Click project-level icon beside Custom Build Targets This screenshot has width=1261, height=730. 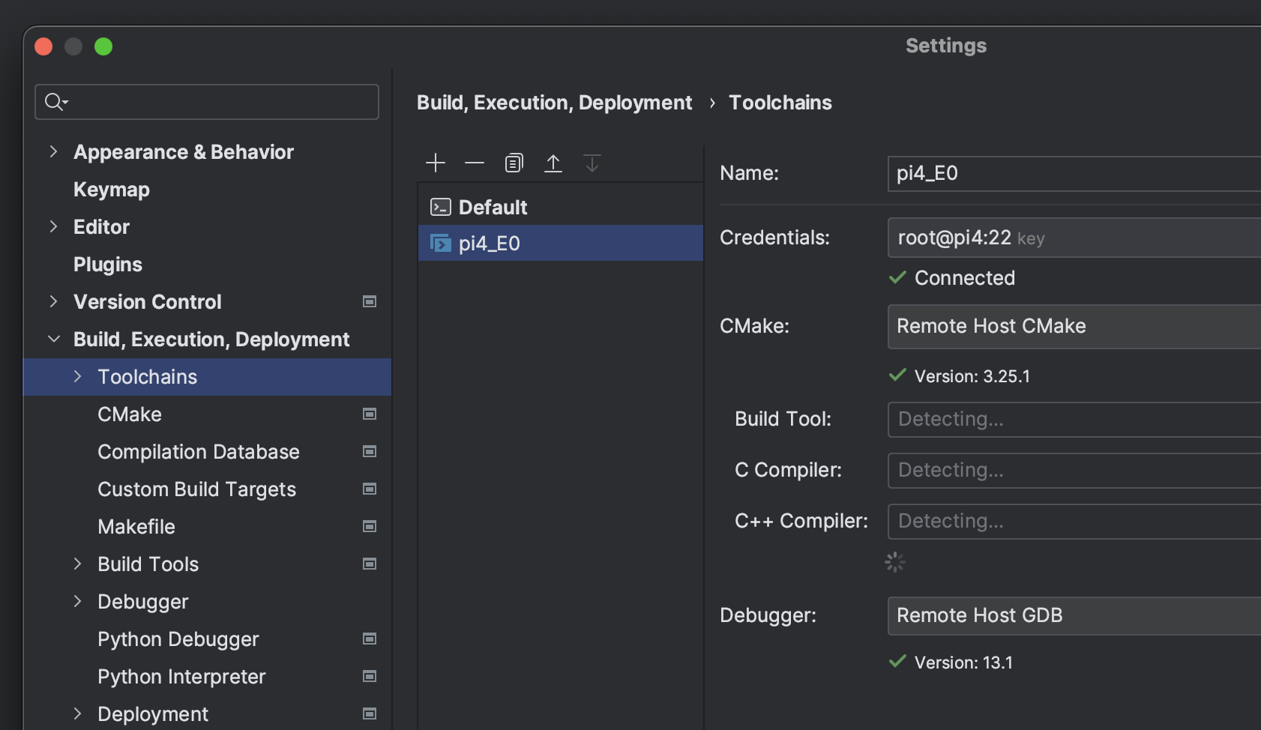click(x=370, y=489)
